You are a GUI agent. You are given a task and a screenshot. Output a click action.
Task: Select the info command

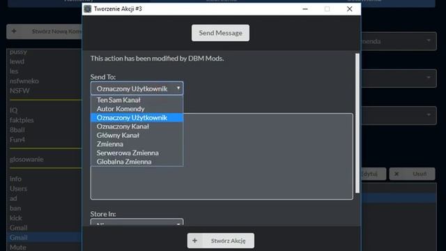tap(15, 178)
